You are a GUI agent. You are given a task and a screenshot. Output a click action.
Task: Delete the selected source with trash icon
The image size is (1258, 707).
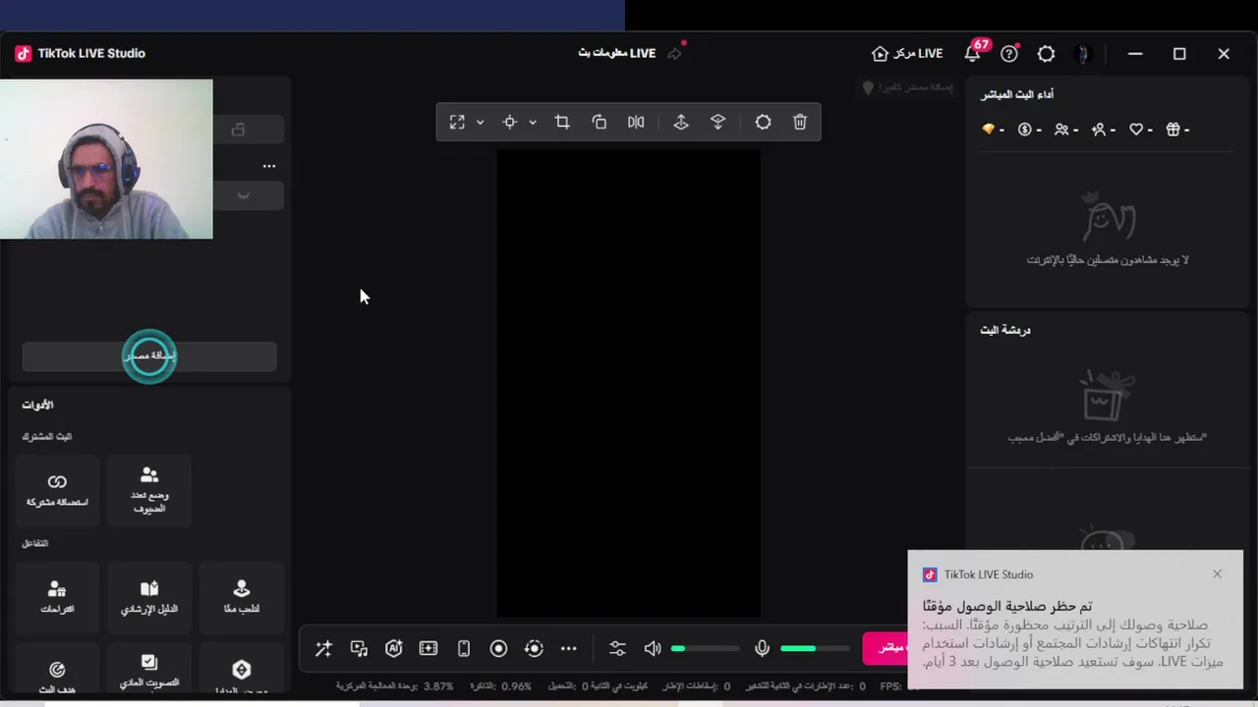pos(800,122)
